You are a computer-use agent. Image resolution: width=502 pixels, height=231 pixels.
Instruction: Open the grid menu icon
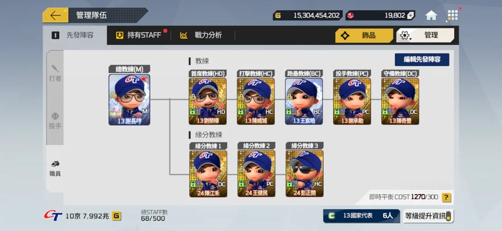point(452,16)
